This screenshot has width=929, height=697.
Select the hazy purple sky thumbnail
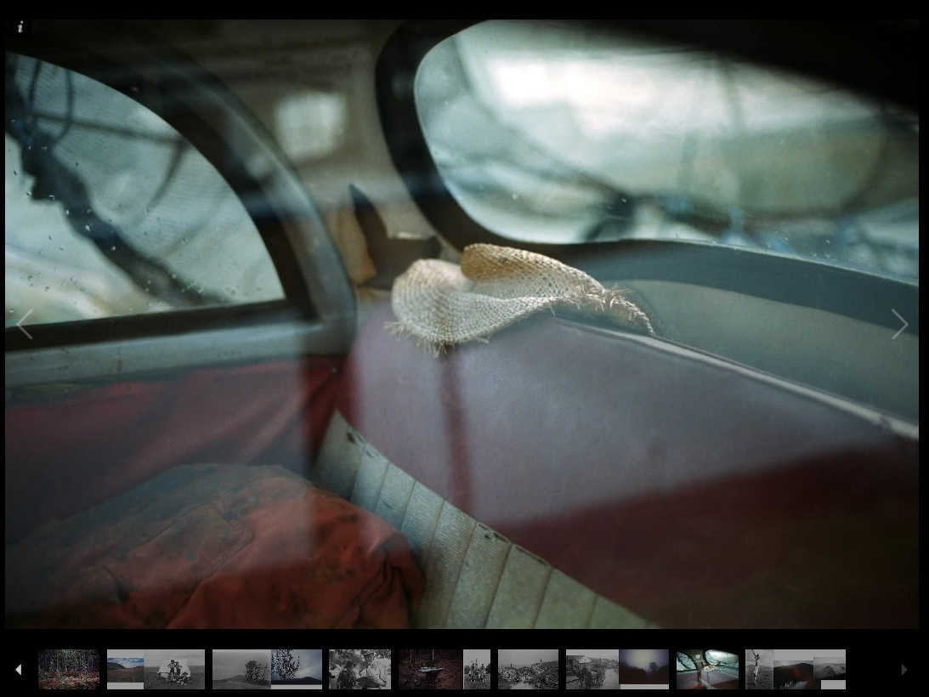pos(644,669)
